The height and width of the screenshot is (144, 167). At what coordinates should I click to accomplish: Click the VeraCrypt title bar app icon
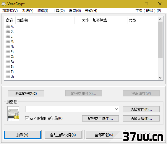[x=4, y=4]
